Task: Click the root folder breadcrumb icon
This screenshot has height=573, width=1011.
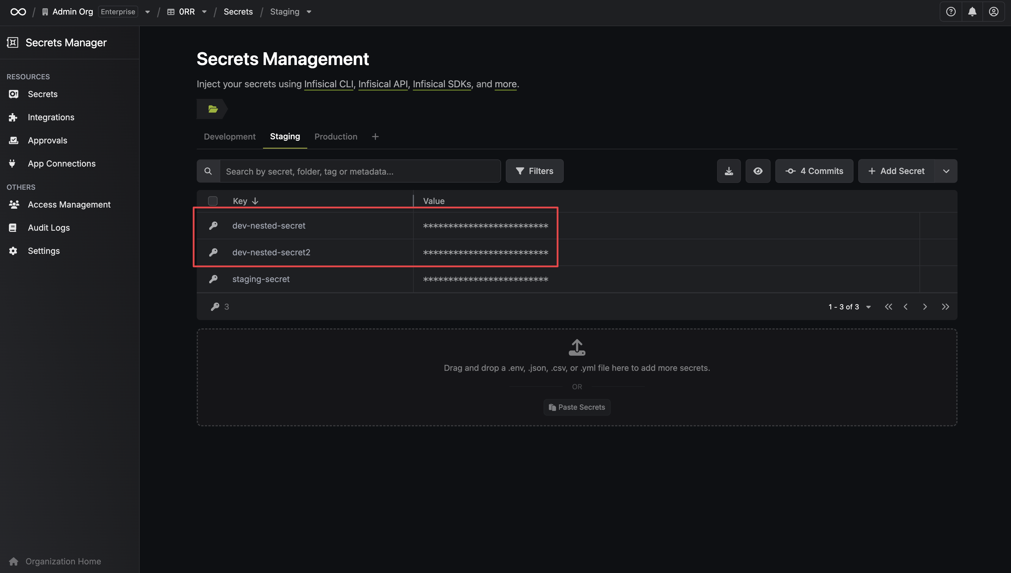Action: pos(213,109)
